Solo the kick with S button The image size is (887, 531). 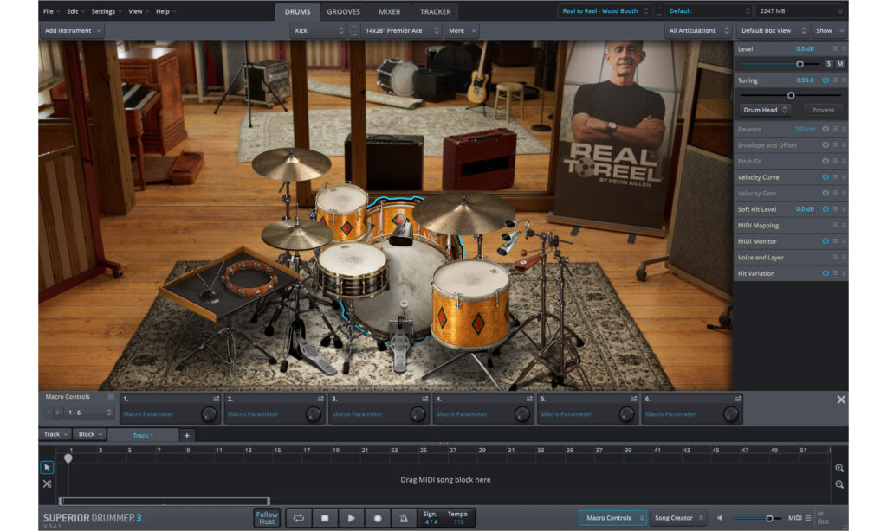[x=829, y=64]
